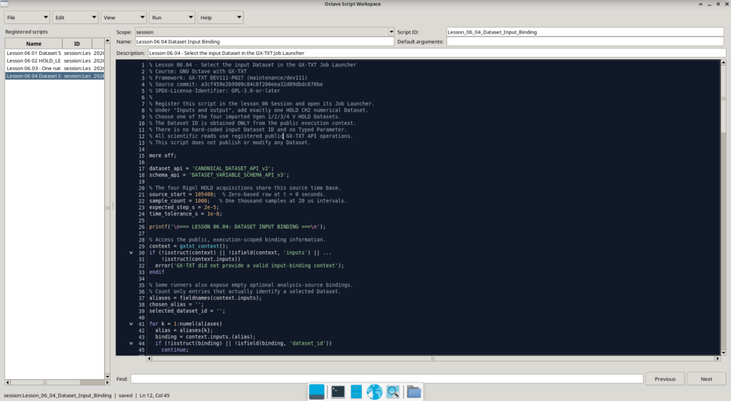Click status bar Ln 12, Col 45 indicator
Screen dimensions: 731x401
(x=154, y=395)
